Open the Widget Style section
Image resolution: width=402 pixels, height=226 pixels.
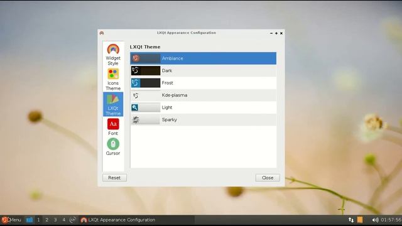click(113, 55)
